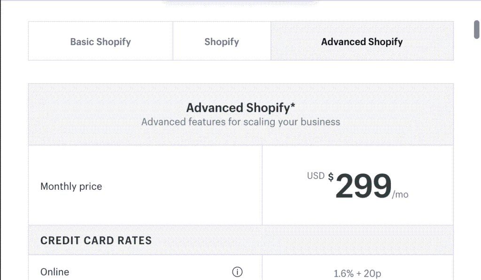This screenshot has width=481, height=280.
Task: Click the info icon beside Online
Action: 238,272
